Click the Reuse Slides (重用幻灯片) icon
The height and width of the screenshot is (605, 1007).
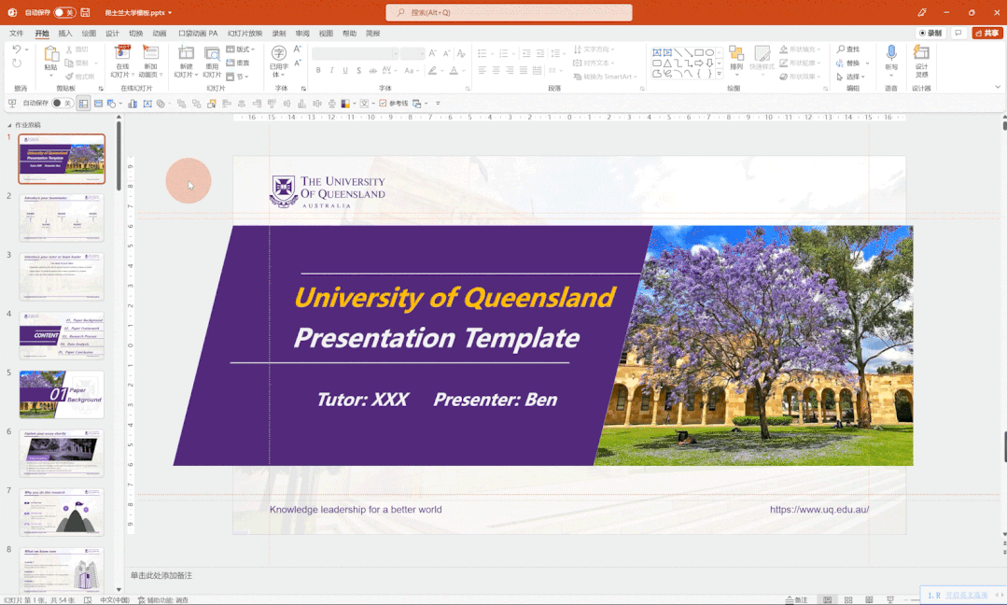coord(212,54)
